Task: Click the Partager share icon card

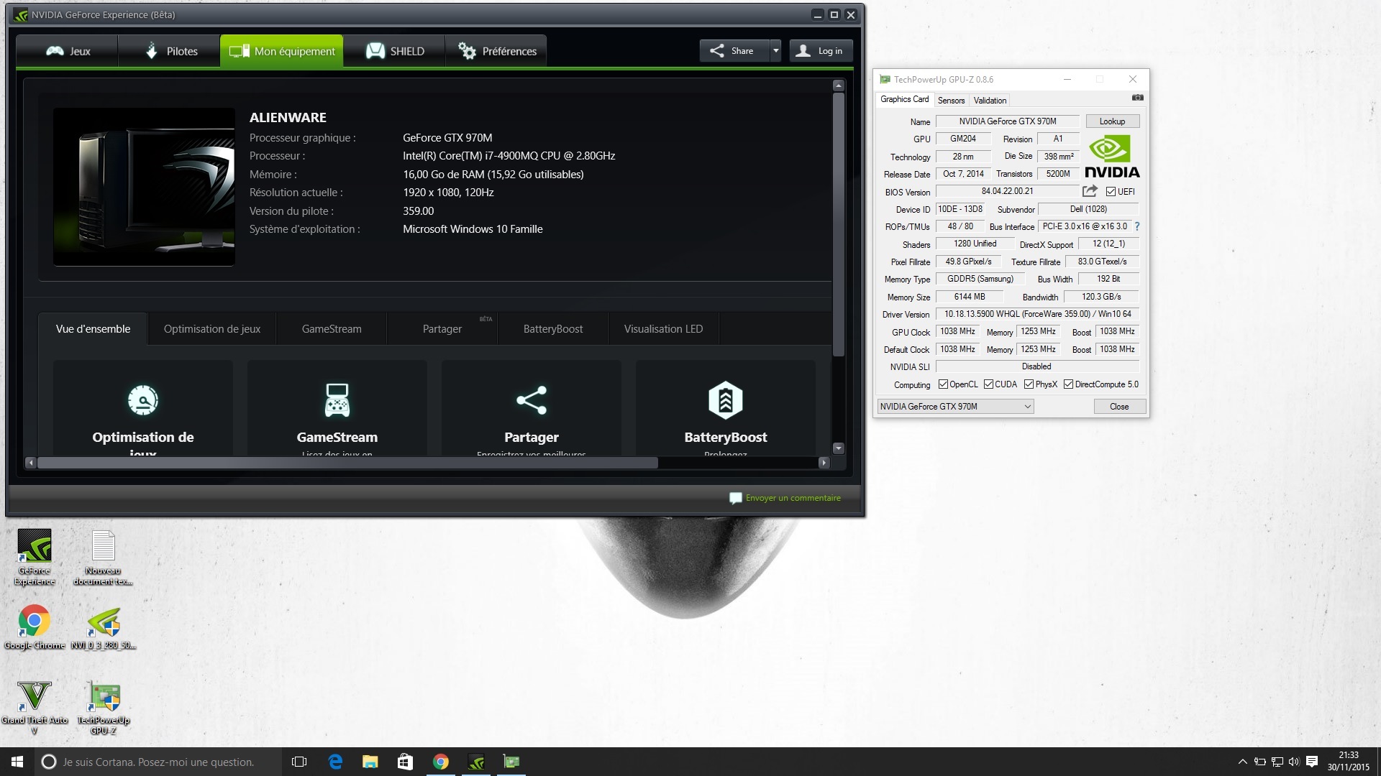Action: click(532, 408)
